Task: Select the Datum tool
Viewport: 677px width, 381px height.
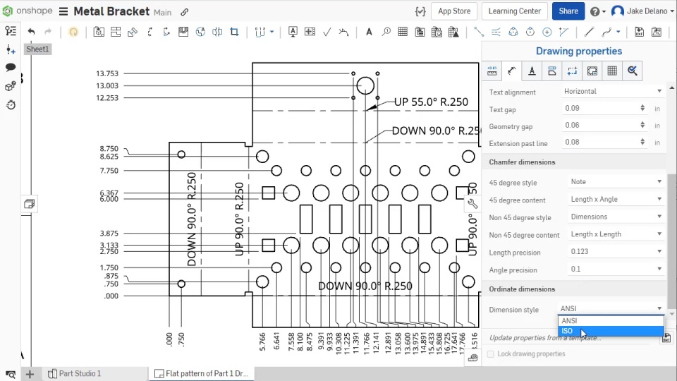Action: [x=293, y=32]
